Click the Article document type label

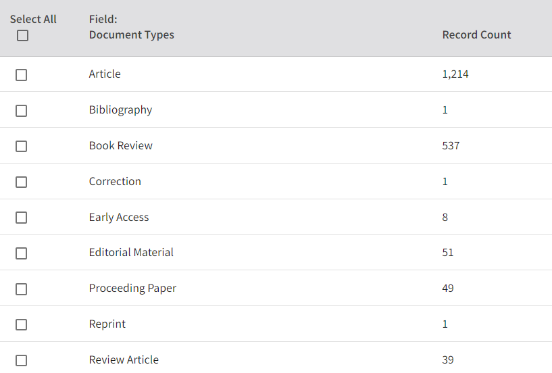click(105, 74)
